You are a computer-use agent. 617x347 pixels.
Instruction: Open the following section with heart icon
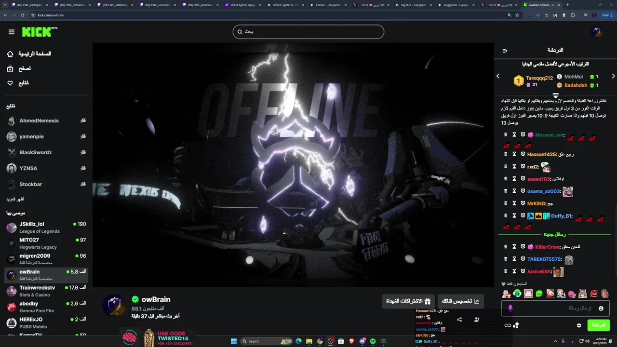point(18,83)
